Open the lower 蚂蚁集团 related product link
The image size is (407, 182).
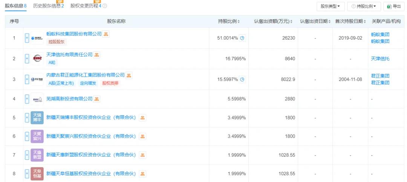pyautogui.click(x=380, y=41)
